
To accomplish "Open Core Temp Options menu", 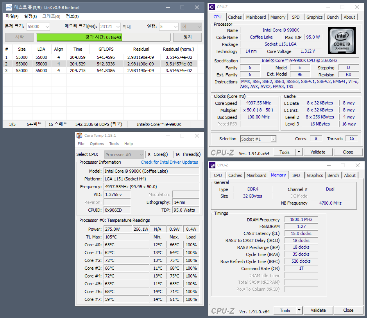I will [97, 144].
